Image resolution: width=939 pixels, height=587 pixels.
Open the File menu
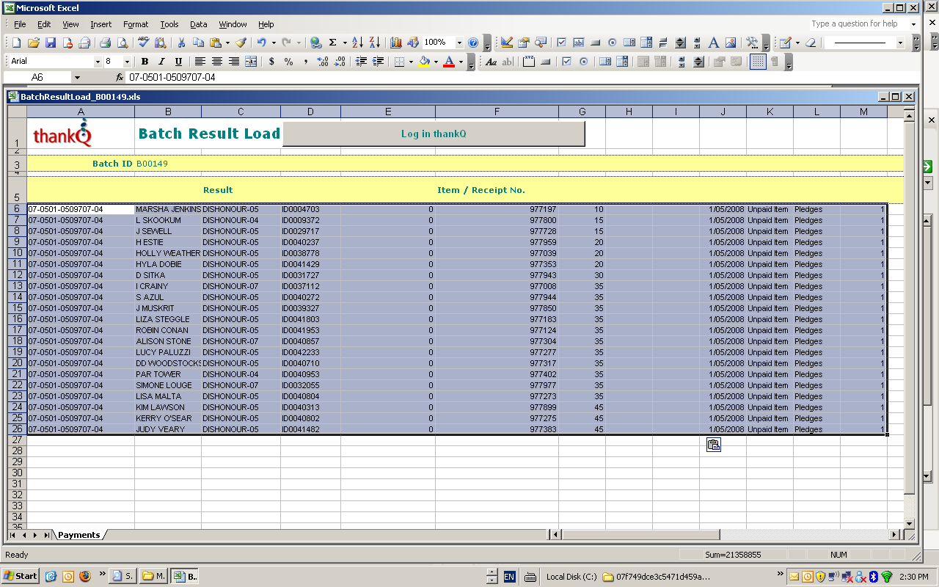coord(20,24)
